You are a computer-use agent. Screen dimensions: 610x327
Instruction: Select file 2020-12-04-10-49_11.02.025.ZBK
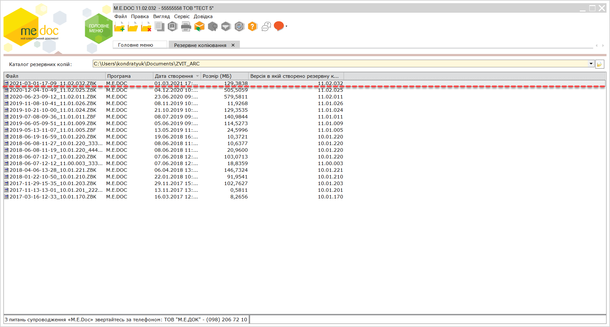53,90
